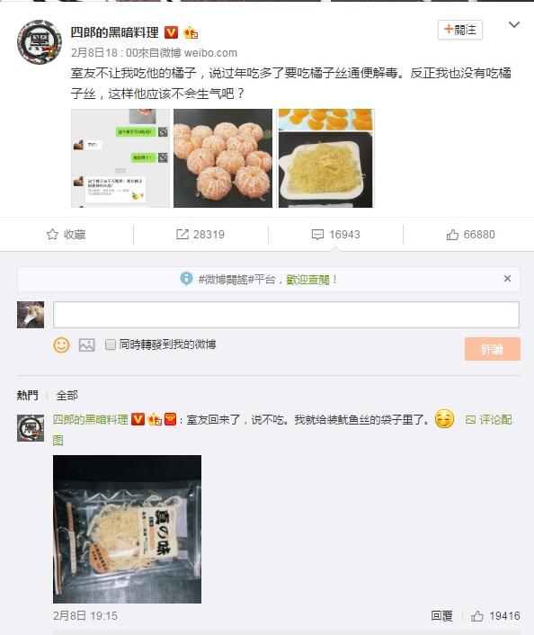Click inside the comment text input field
This screenshot has height=635, width=534.
pos(286,315)
